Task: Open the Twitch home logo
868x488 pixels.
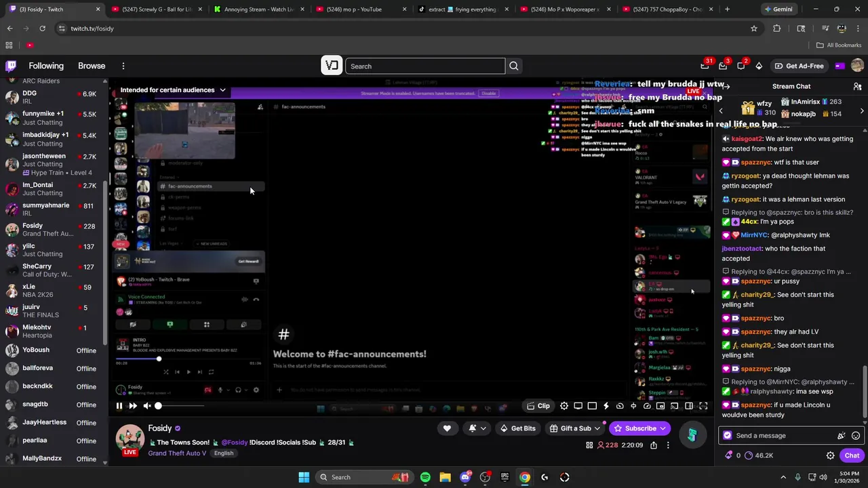Action: pos(11,66)
